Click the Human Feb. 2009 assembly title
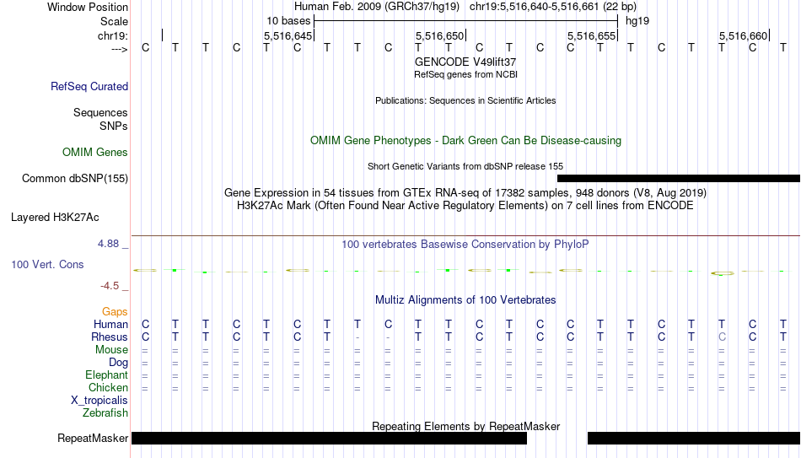 [x=377, y=7]
